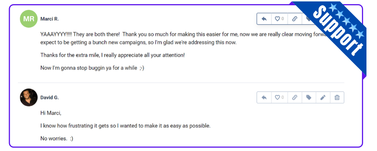Open David G.'s profile photo
Viewport: 377px width, 151px height.
point(29,97)
